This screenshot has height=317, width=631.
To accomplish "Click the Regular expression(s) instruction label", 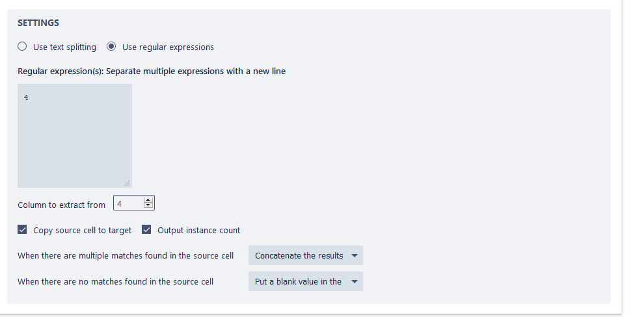I will click(x=152, y=71).
